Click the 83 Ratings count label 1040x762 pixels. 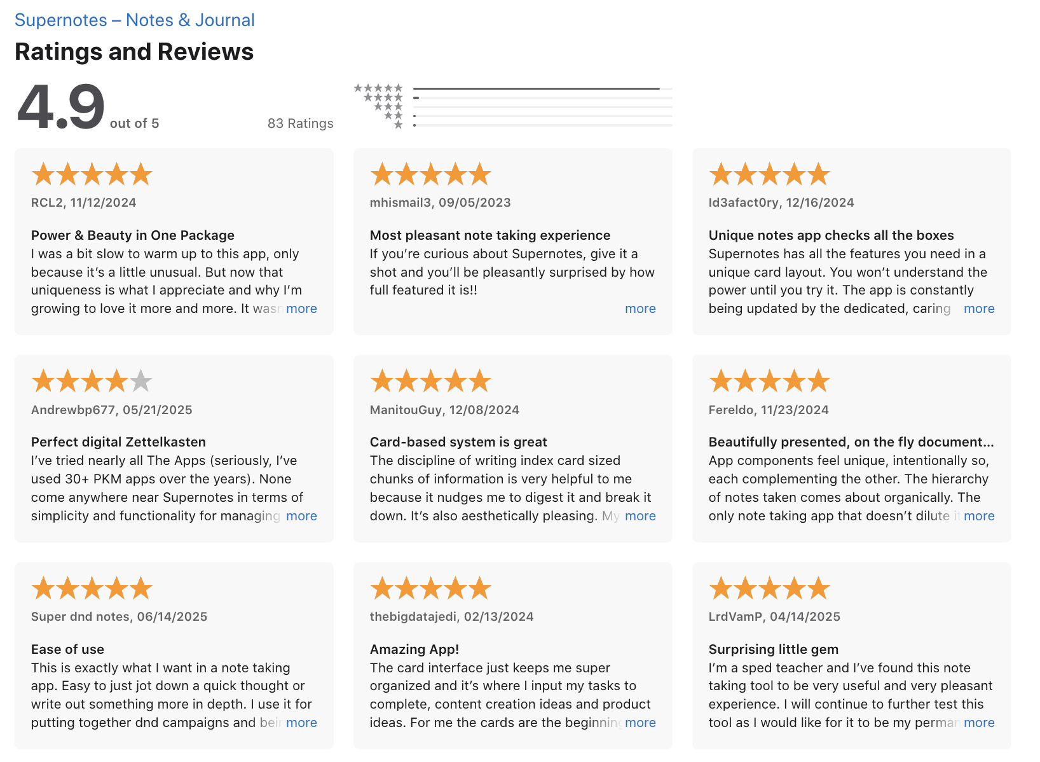point(301,123)
